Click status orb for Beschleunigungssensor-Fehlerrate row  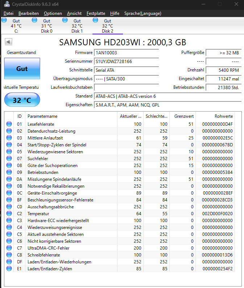(x=9, y=200)
